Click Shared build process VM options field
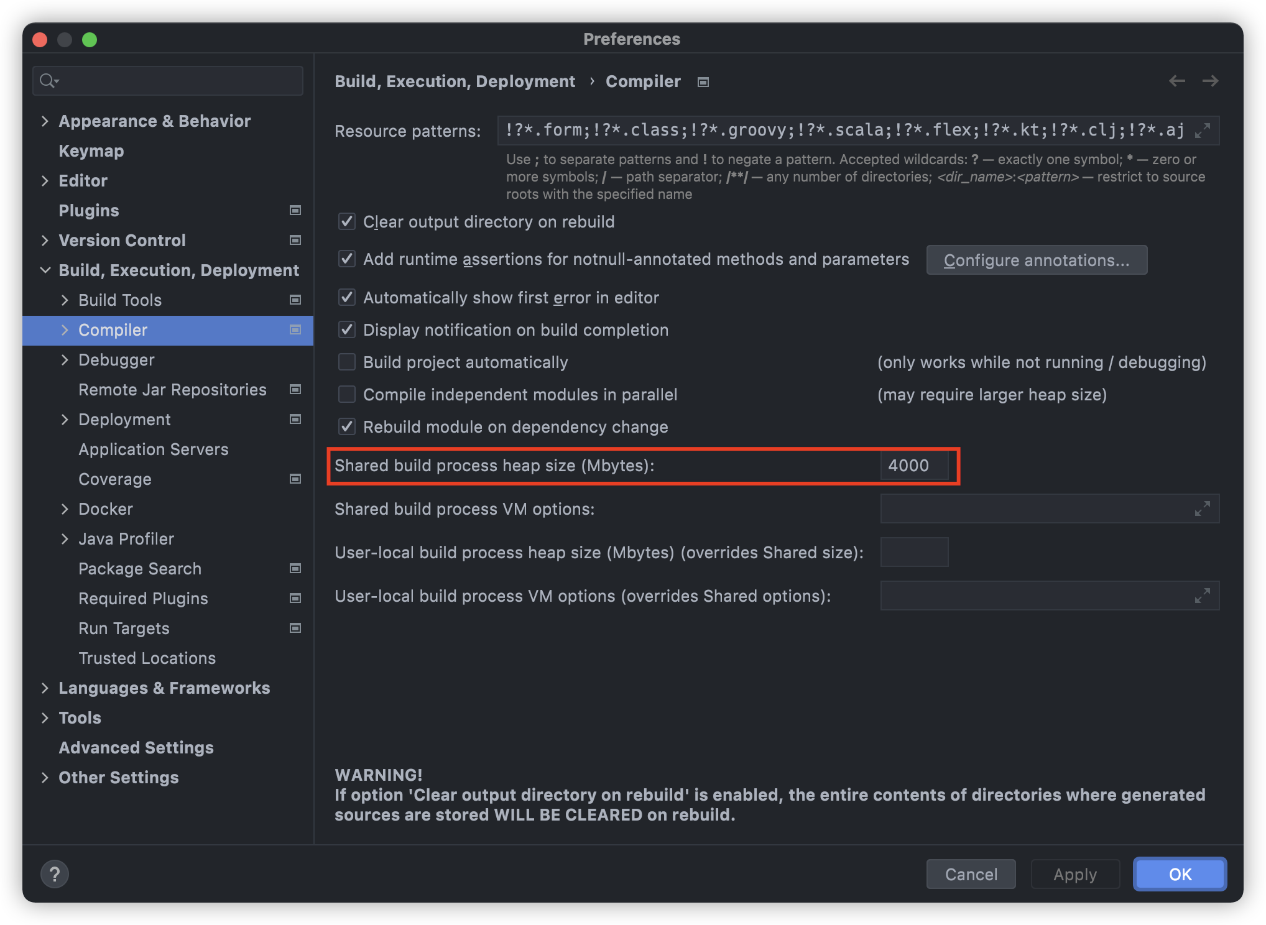 1050,509
